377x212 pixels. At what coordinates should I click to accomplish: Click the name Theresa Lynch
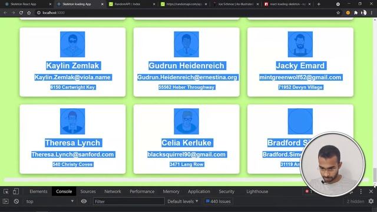[72, 143]
